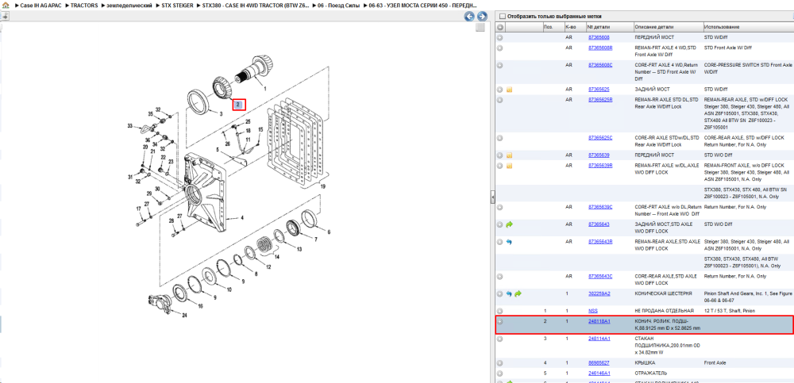The width and height of the screenshot is (794, 383).
Task: Open the yellow note icon on row 87365625
Action: point(510,90)
